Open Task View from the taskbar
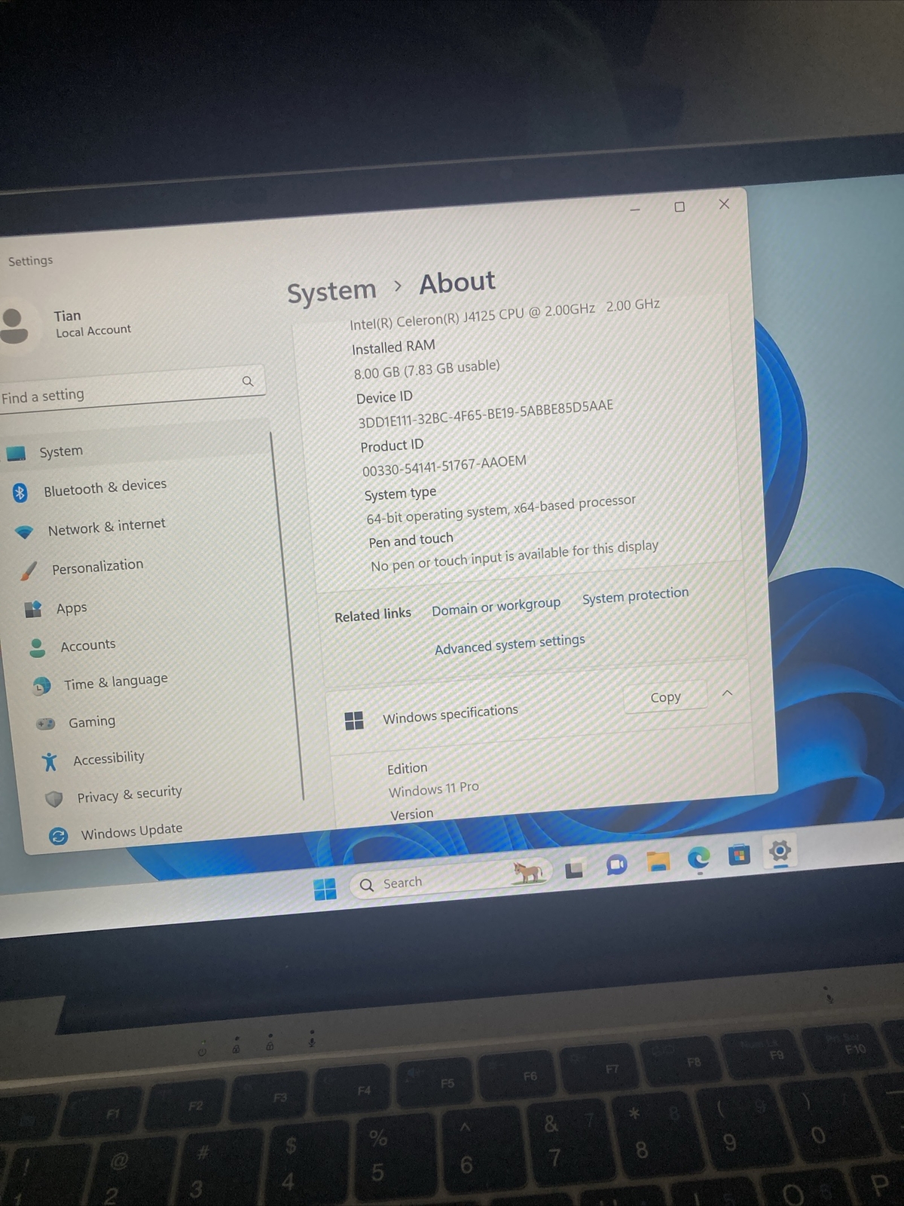Image resolution: width=904 pixels, height=1206 pixels. [x=574, y=869]
